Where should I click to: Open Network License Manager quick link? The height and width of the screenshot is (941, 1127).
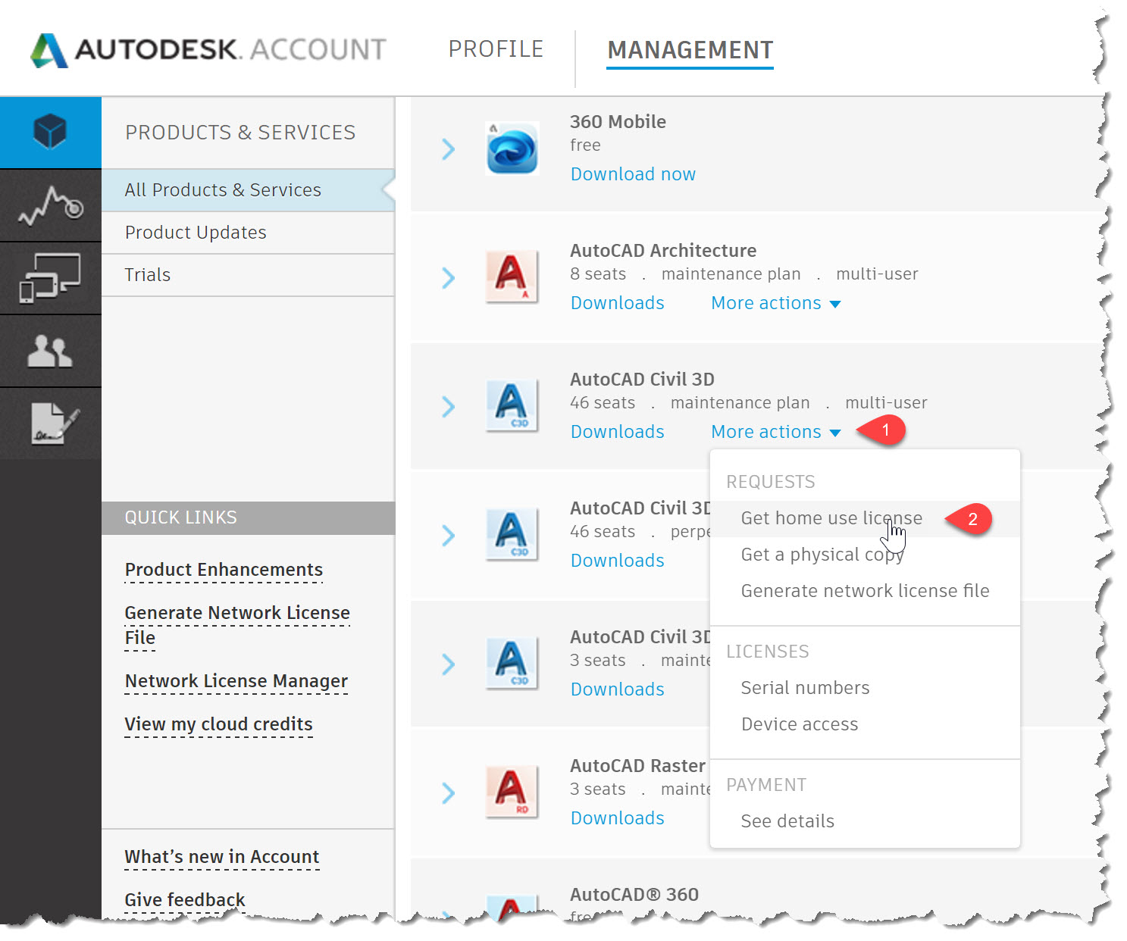(x=236, y=681)
